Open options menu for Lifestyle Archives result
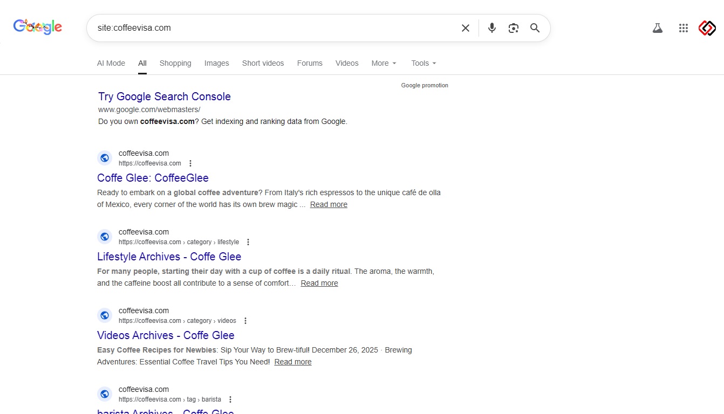Screen dimensions: 724x414 coord(248,242)
